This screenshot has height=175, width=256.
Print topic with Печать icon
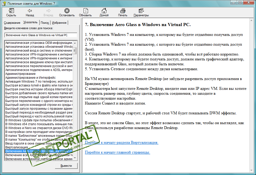point(123,11)
